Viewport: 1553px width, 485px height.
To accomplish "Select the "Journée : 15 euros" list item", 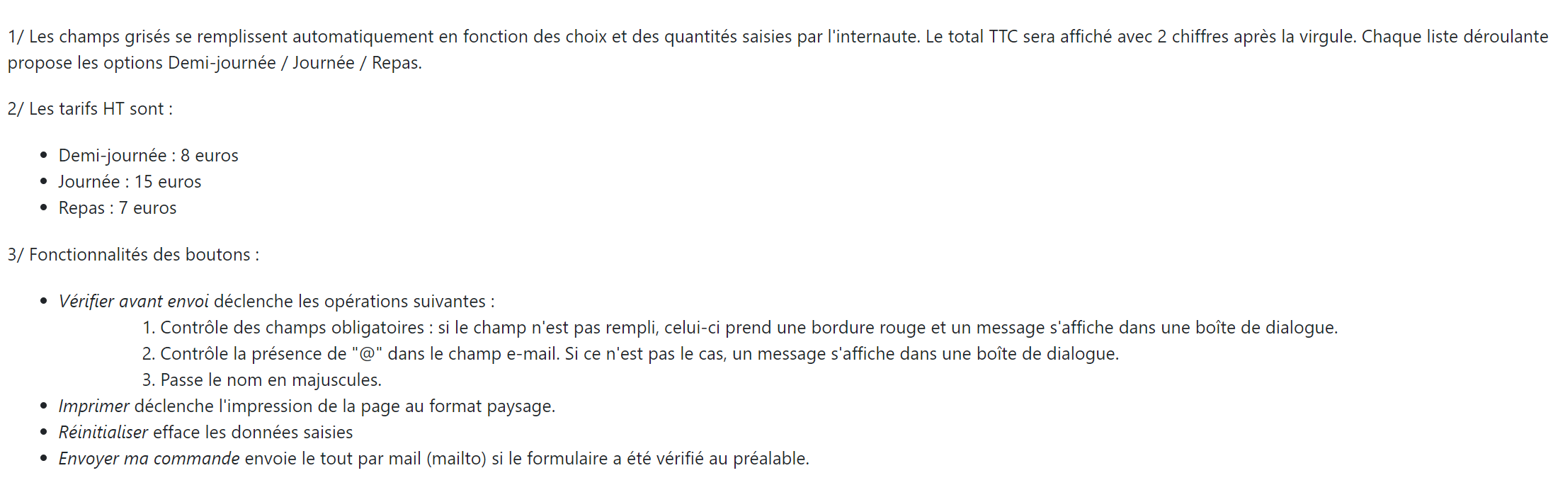I will point(130,182).
